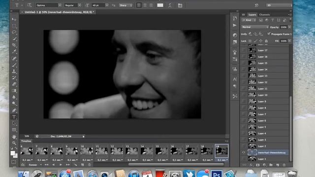Show Layer 6 visibility
Viewport: 315px width, 177px height.
(244, 120)
